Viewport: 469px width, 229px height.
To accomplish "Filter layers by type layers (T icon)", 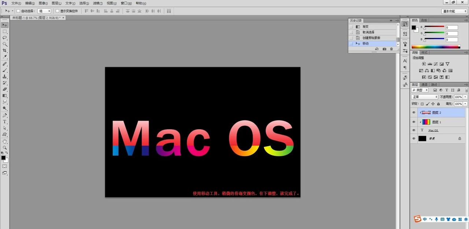I will tap(447, 90).
